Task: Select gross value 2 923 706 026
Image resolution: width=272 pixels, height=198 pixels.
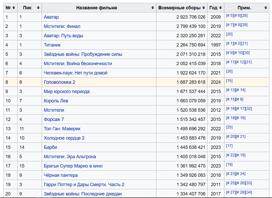Action: click(191, 17)
